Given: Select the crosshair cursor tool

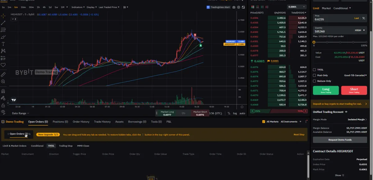Looking at the screenshot, I should pyautogui.click(x=3, y=15).
